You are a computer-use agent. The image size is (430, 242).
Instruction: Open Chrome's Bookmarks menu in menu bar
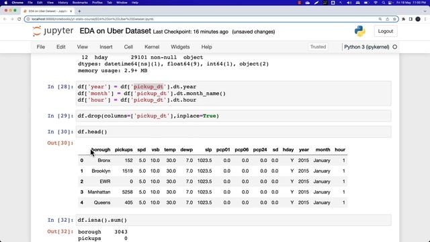click(80, 3)
